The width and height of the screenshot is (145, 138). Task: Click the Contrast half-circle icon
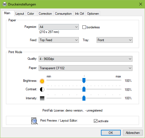[x=42, y=89]
